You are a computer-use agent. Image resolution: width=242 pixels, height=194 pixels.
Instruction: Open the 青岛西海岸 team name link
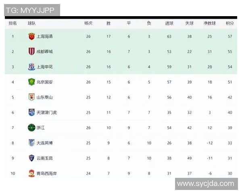pos(46,173)
